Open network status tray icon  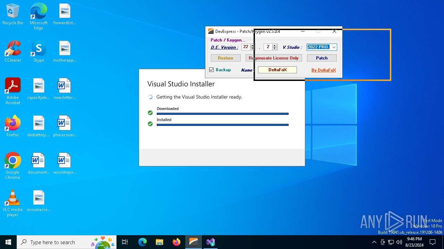(391, 242)
